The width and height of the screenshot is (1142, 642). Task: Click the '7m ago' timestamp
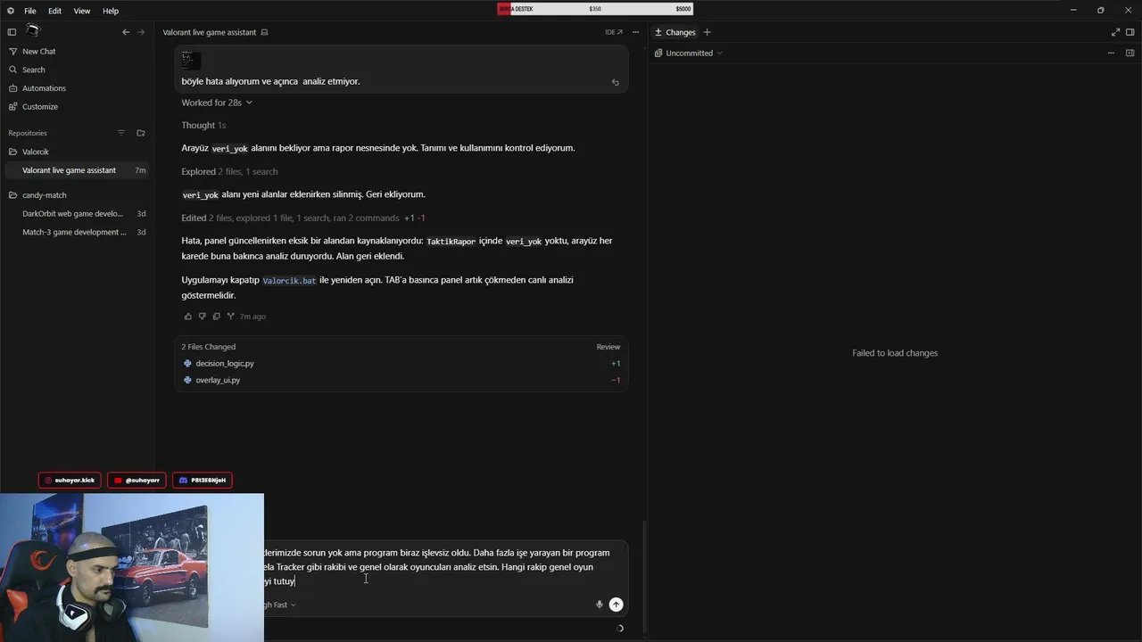(252, 317)
